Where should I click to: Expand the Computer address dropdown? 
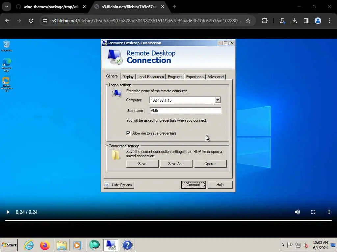[x=218, y=100]
